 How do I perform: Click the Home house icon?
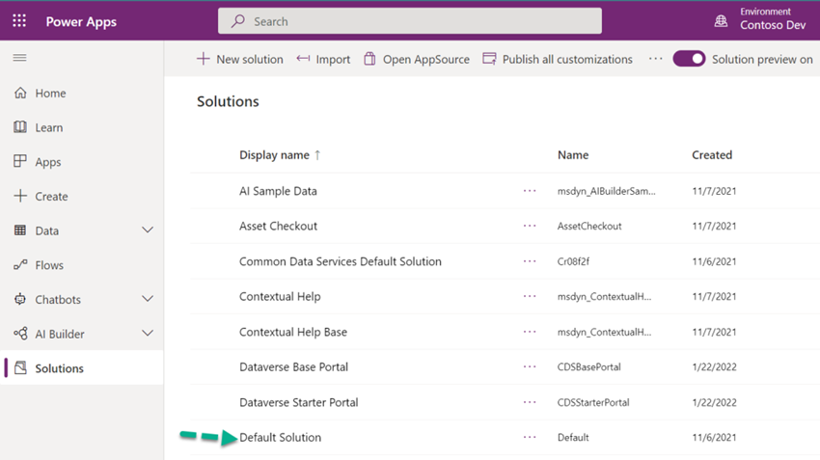point(20,93)
